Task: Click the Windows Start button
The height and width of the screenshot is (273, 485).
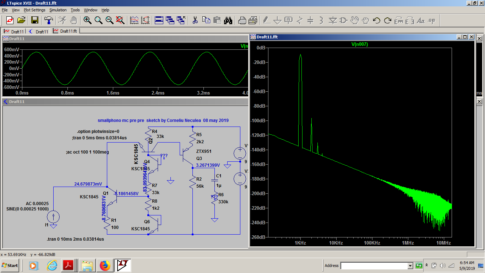Action: click(10, 266)
